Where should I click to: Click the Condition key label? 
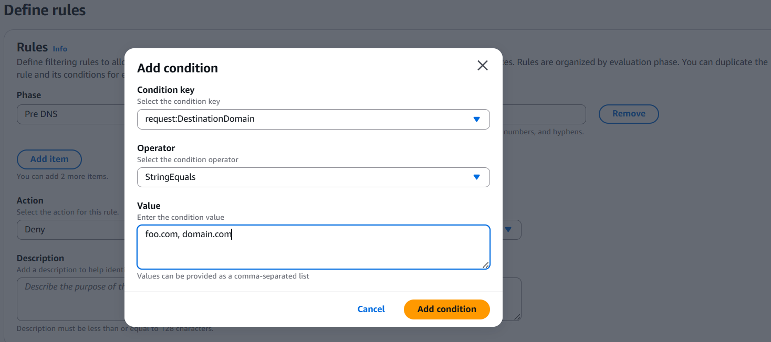click(x=165, y=90)
